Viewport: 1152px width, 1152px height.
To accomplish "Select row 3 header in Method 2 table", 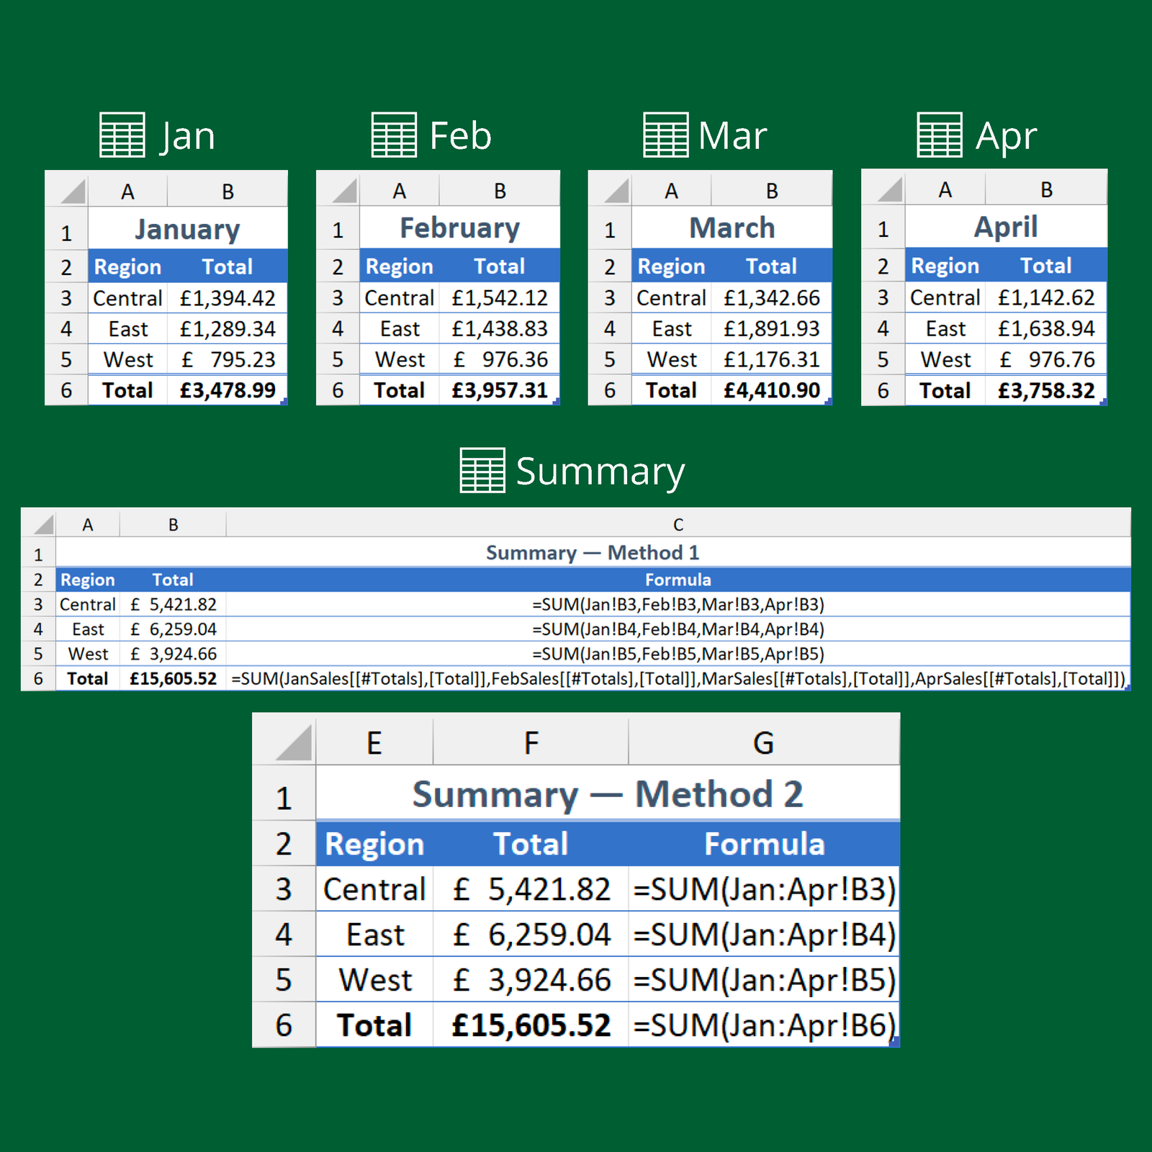I will tap(284, 889).
